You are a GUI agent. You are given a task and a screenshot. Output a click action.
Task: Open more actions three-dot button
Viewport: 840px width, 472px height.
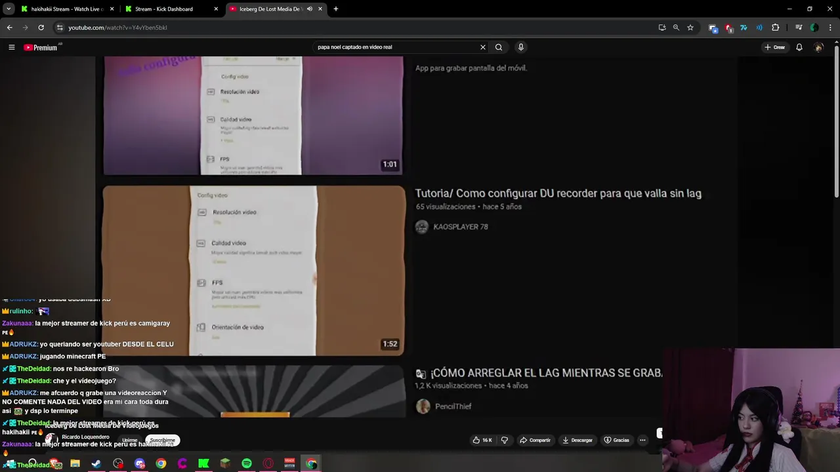click(642, 440)
